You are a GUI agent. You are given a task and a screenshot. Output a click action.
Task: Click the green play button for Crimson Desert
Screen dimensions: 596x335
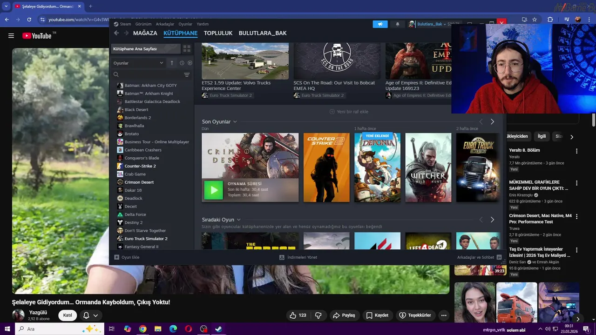(214, 190)
